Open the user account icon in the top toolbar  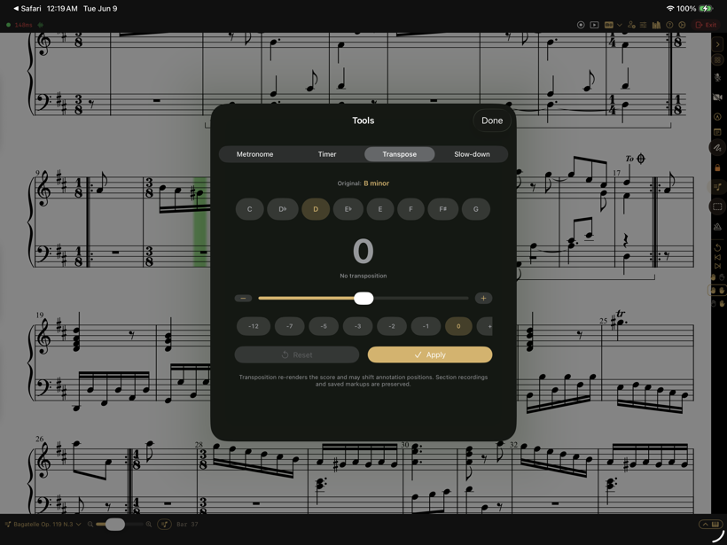[x=631, y=25]
